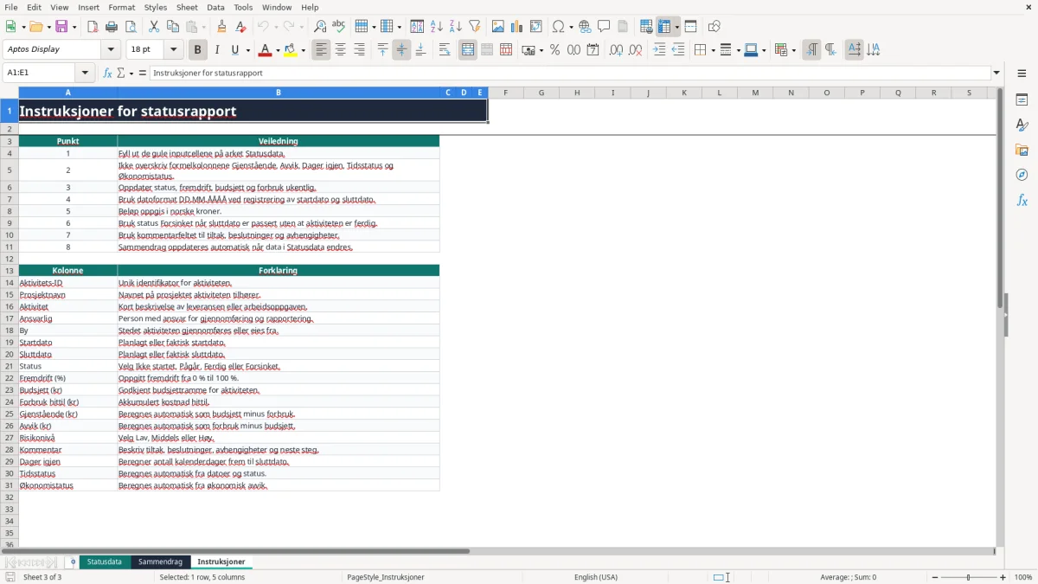Toggle Center Horizontally alignment
The width and height of the screenshot is (1038, 584).
(340, 50)
